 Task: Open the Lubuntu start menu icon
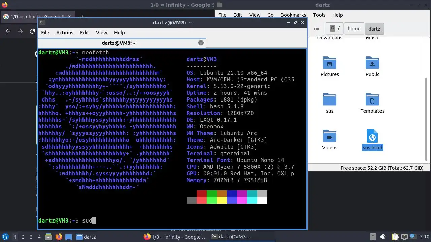[x=5, y=237]
